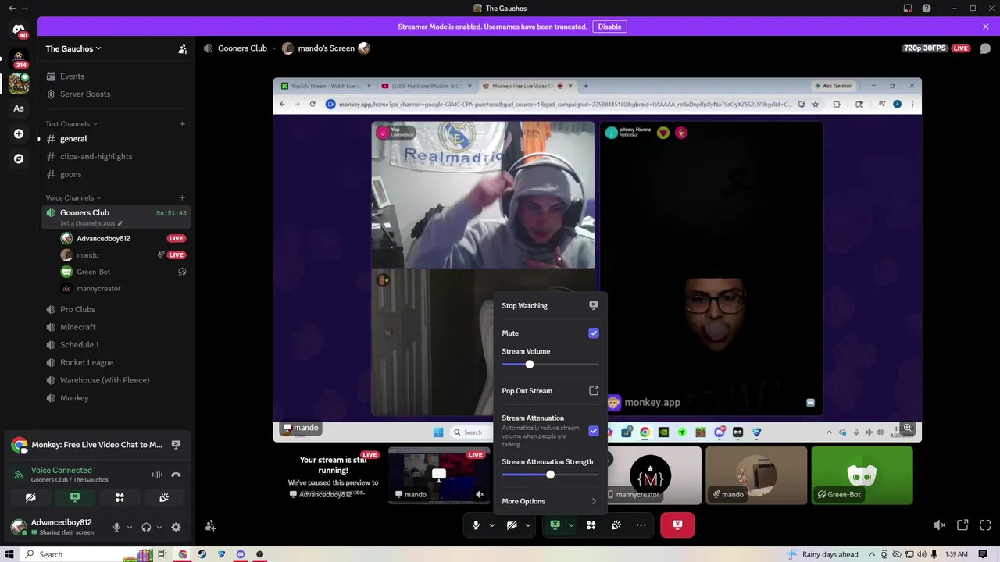The image size is (1000, 562).
Task: Collapse the Text Channels category
Action: 71,123
